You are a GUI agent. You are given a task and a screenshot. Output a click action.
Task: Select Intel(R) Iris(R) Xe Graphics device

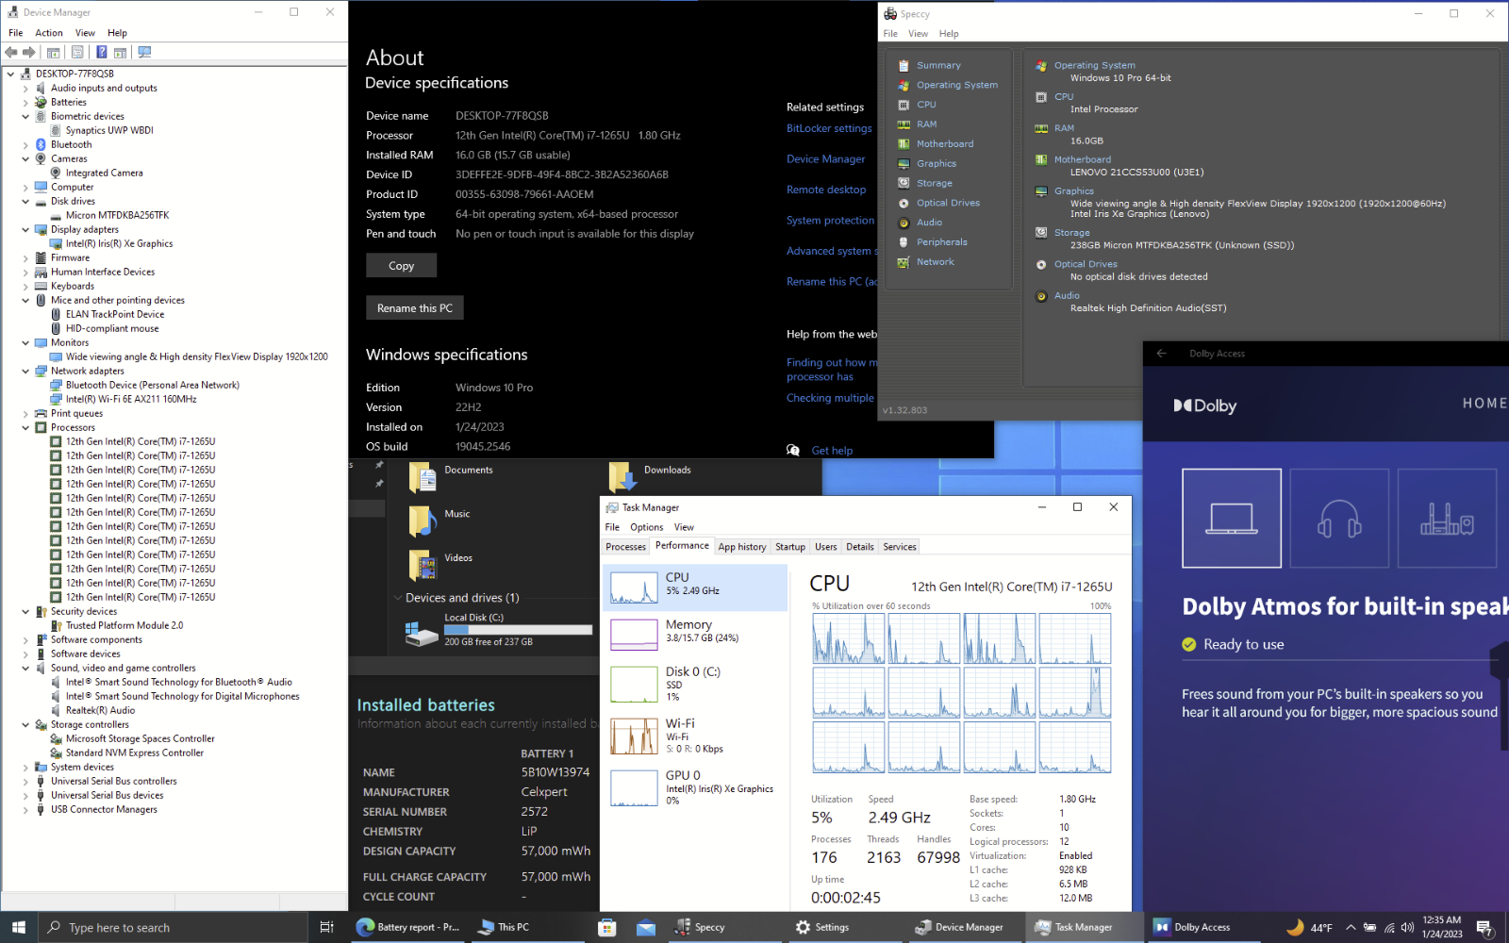point(119,244)
